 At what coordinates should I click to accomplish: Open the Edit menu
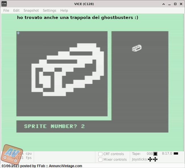(16, 11)
